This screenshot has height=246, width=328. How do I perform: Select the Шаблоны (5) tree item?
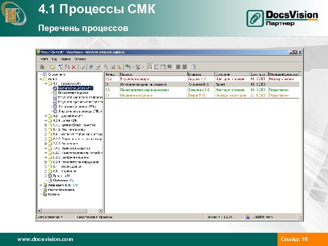[x=63, y=180]
